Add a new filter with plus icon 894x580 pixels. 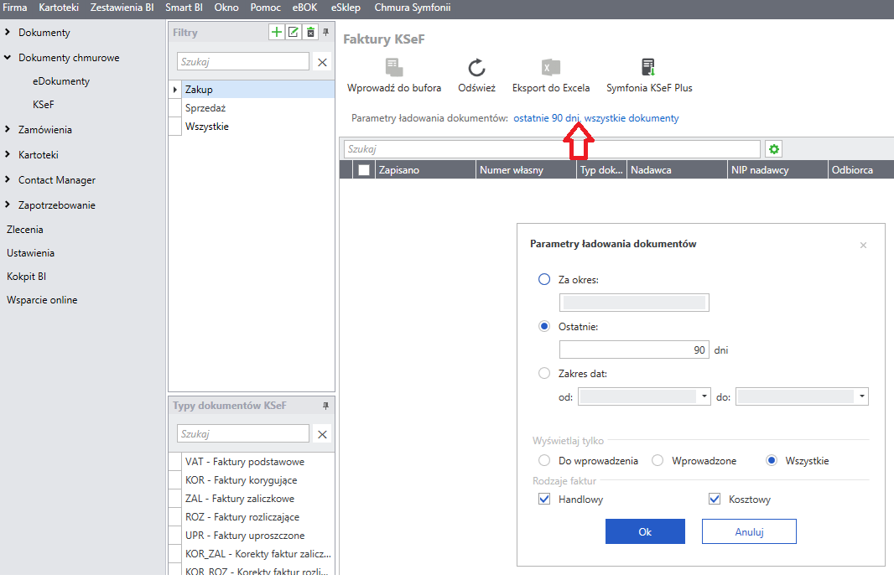click(276, 33)
